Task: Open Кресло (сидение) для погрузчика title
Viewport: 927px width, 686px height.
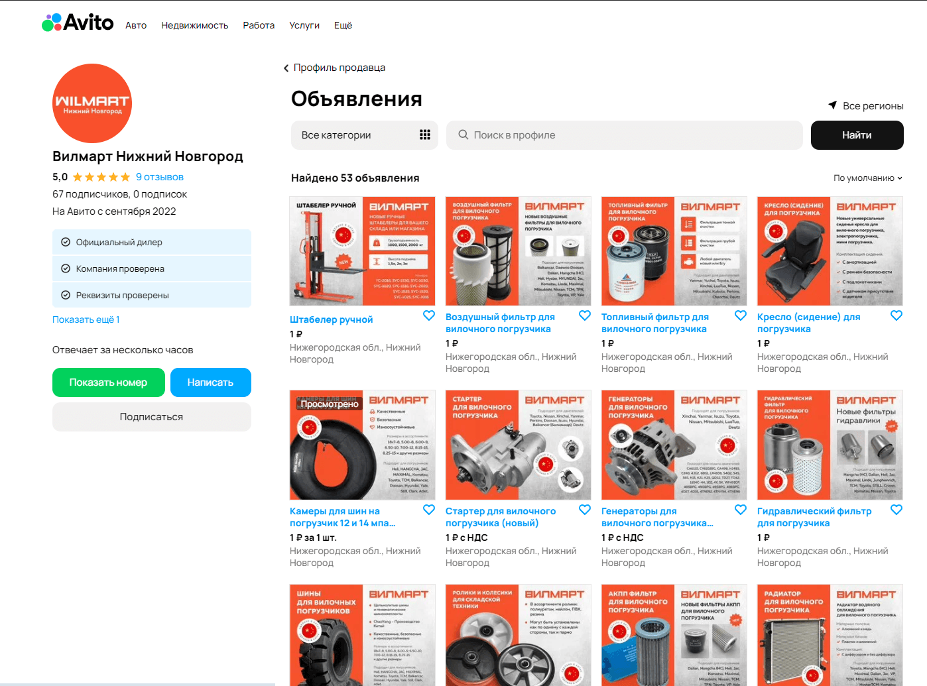Action: click(x=809, y=323)
